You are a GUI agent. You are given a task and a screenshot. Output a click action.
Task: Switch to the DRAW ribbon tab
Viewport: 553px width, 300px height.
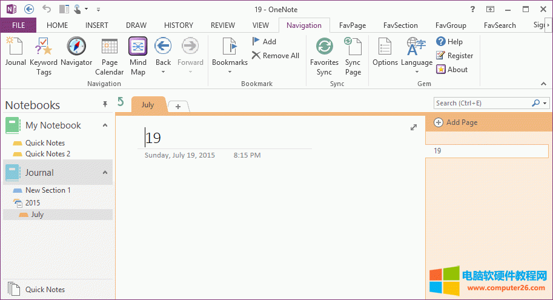point(136,25)
